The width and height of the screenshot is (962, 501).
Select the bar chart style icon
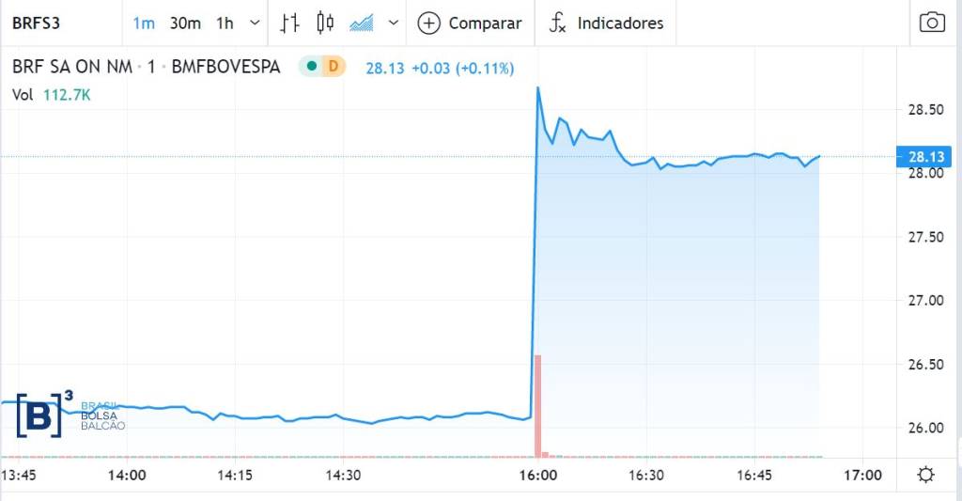click(290, 23)
